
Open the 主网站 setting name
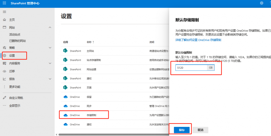pyautogui.click(x=90, y=51)
